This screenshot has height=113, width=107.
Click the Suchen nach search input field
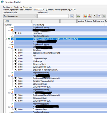tap(53, 16)
